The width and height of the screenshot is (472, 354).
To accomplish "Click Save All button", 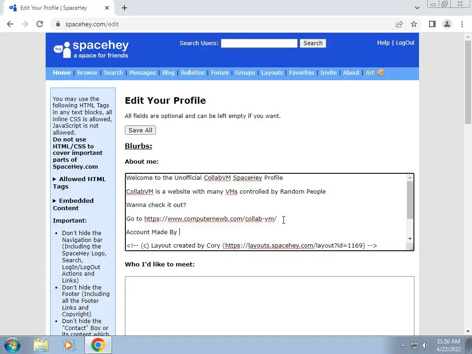I will (140, 130).
